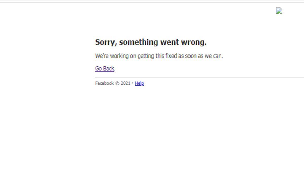The height and width of the screenshot is (171, 304).
Task: Click the gray border line at page top
Action: pos(152,3)
